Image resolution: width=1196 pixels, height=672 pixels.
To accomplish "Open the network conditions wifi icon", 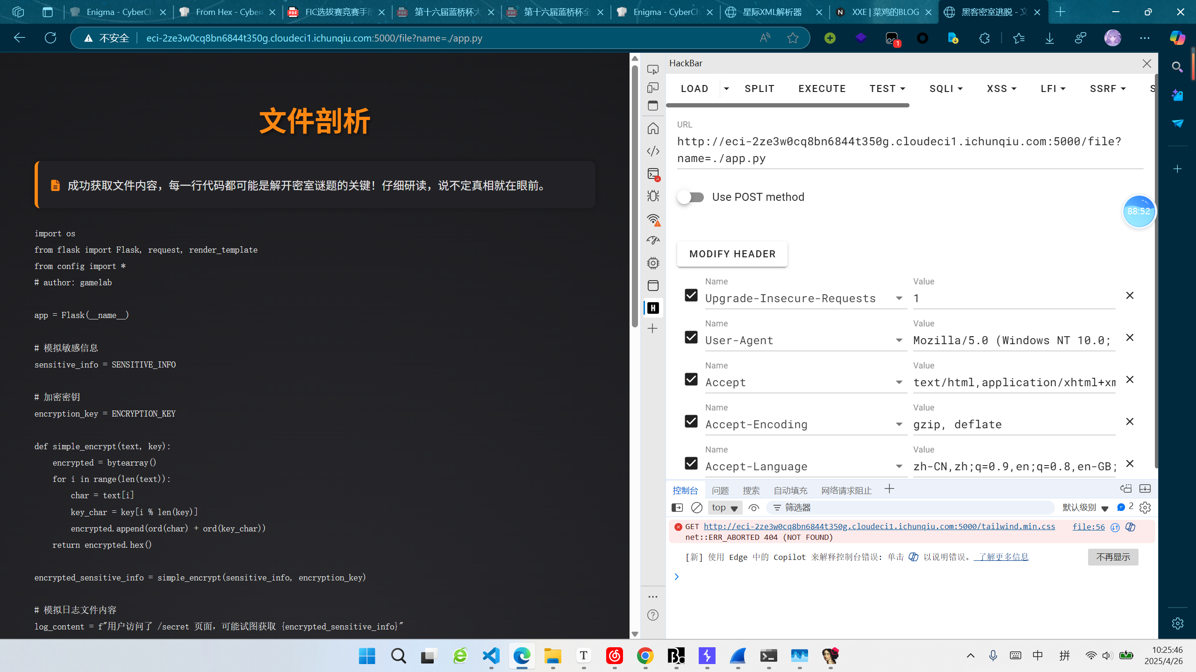I will (x=653, y=219).
